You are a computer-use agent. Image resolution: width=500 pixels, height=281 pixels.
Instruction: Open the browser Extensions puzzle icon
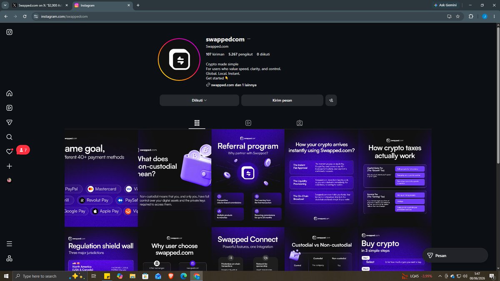(471, 16)
